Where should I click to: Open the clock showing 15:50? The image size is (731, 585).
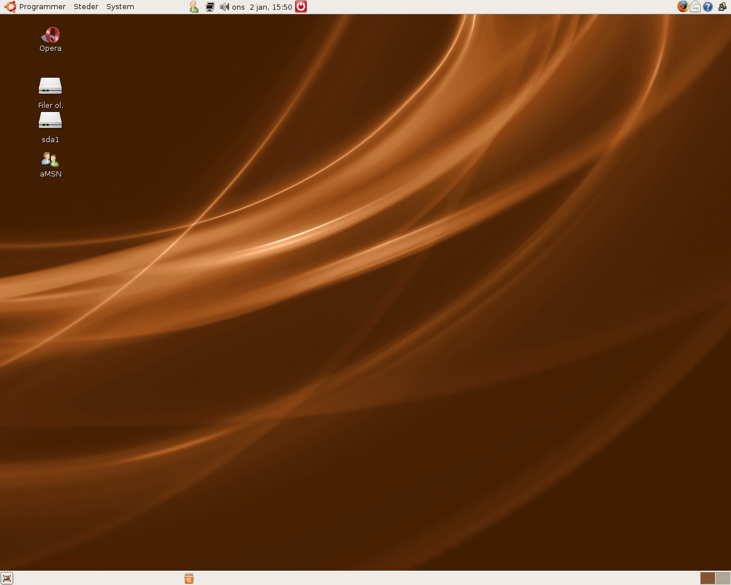[262, 7]
